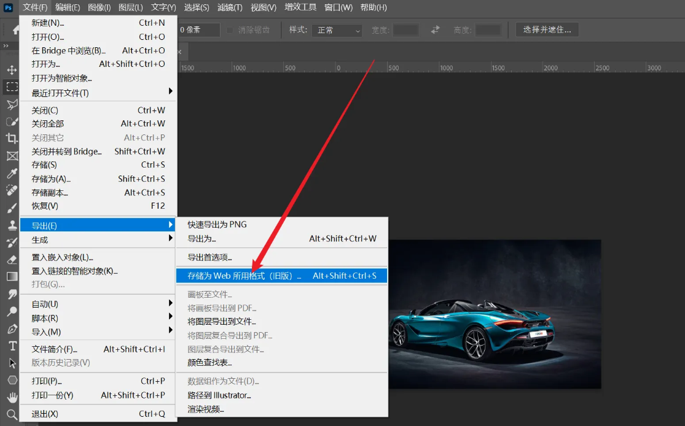
Task: Expand the 自动(U) submenu
Action: (99, 304)
